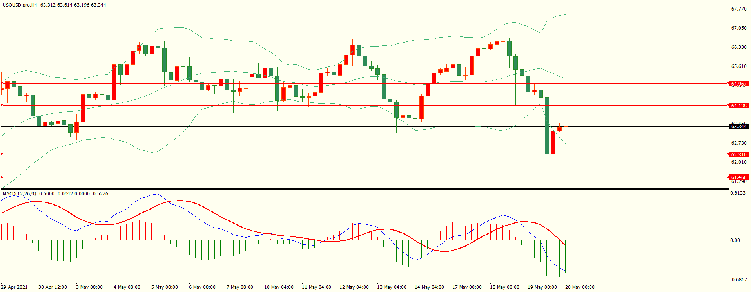Screen dimensions: 751x292
Task: Click the 7 May 08:00 time label
Action: (240, 287)
